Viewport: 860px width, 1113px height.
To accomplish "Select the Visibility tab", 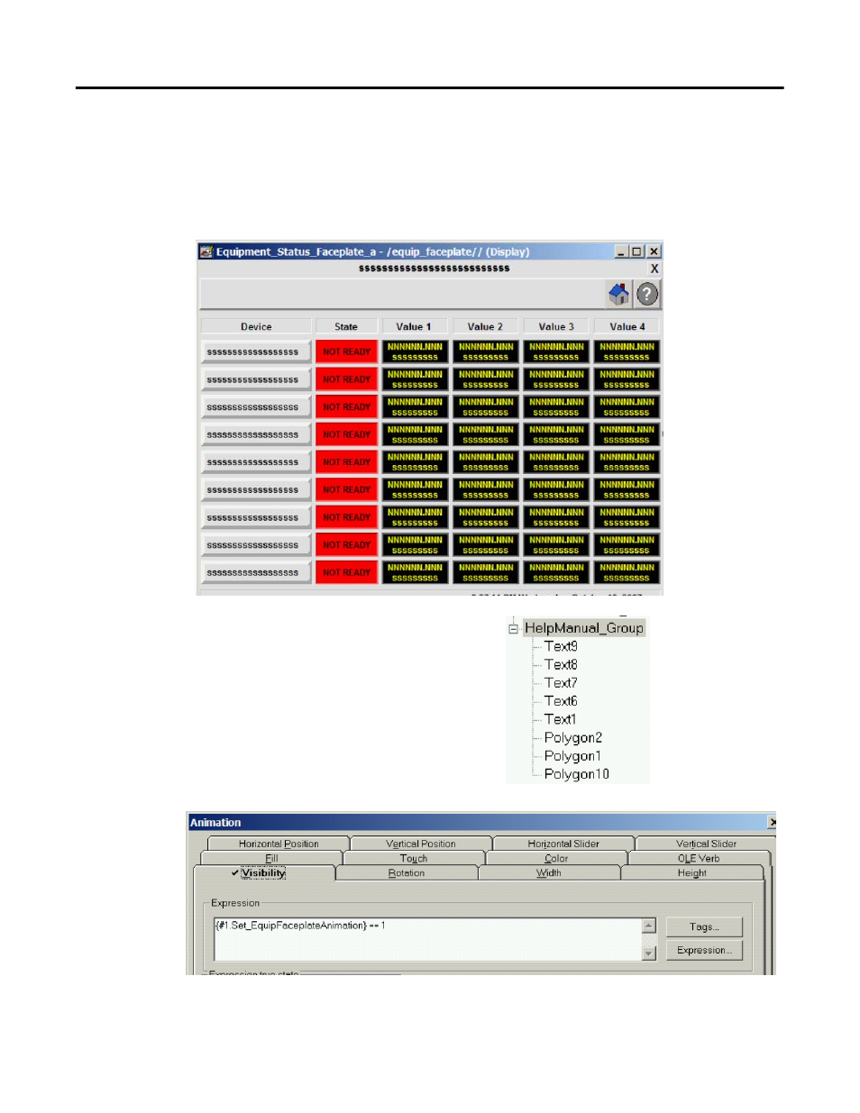I will coord(263,872).
